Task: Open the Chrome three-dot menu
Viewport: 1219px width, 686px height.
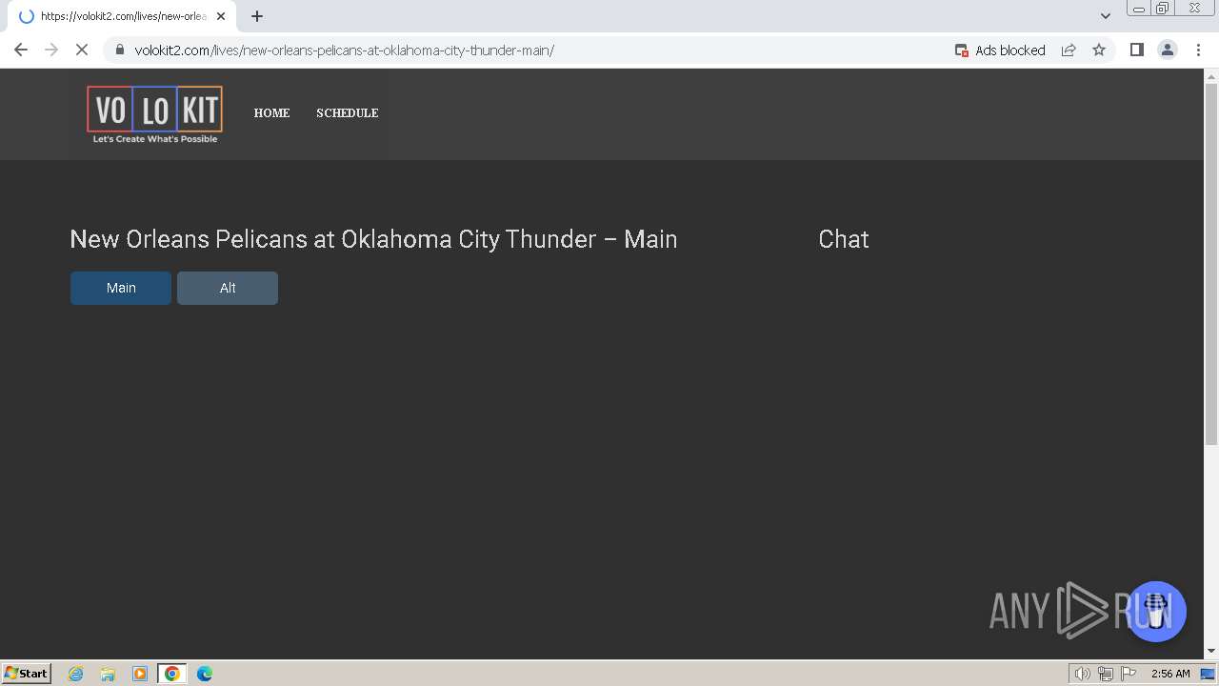Action: [1198, 50]
